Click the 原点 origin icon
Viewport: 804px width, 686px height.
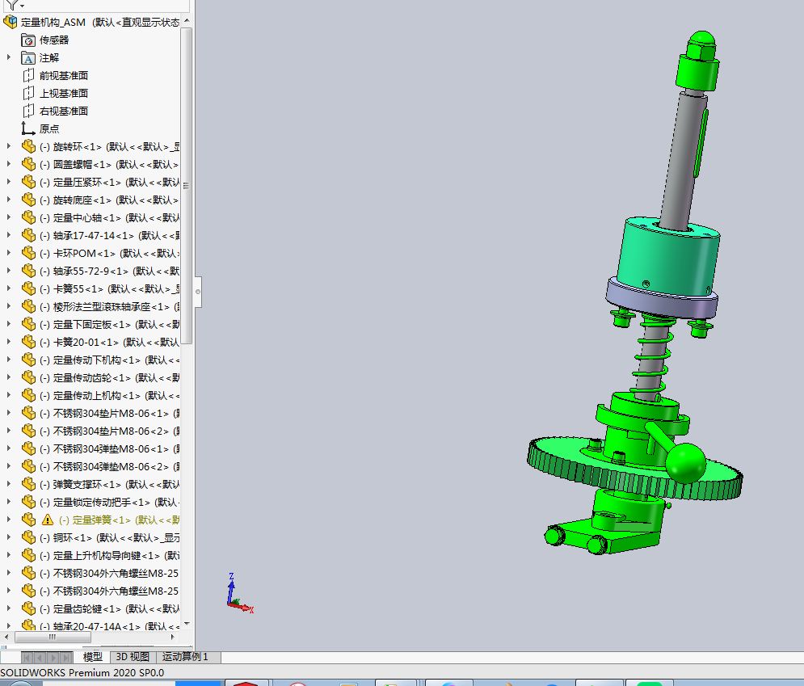28,128
